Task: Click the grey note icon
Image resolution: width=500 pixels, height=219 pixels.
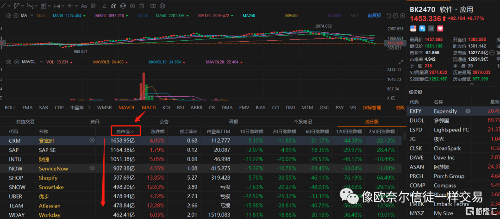Action: click(431, 28)
